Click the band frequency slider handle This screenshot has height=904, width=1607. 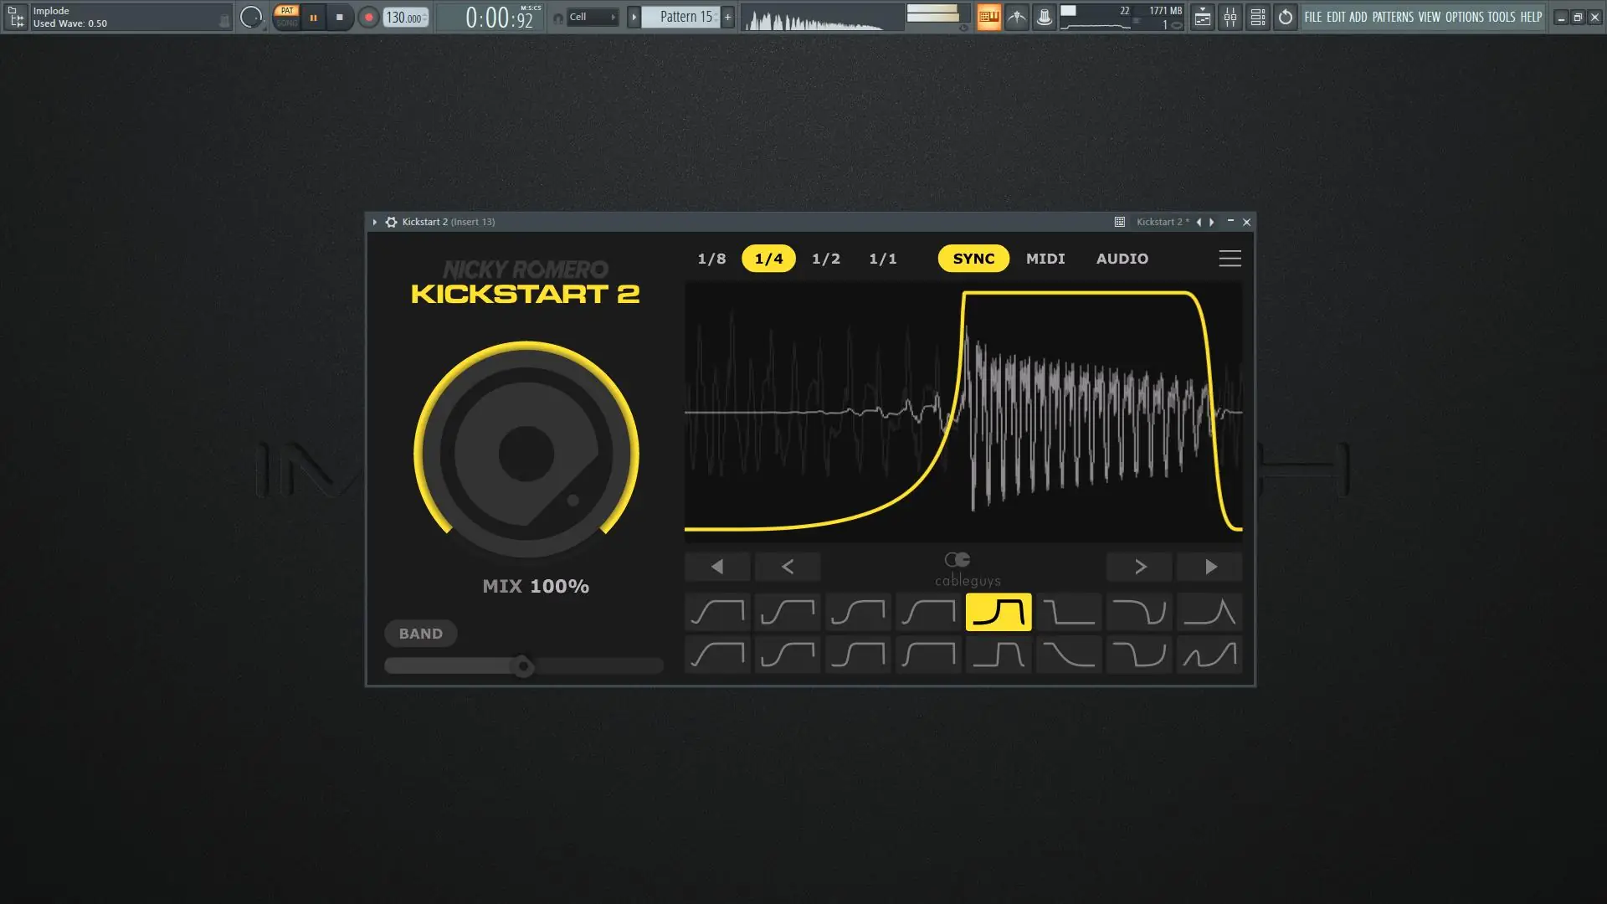[523, 667]
